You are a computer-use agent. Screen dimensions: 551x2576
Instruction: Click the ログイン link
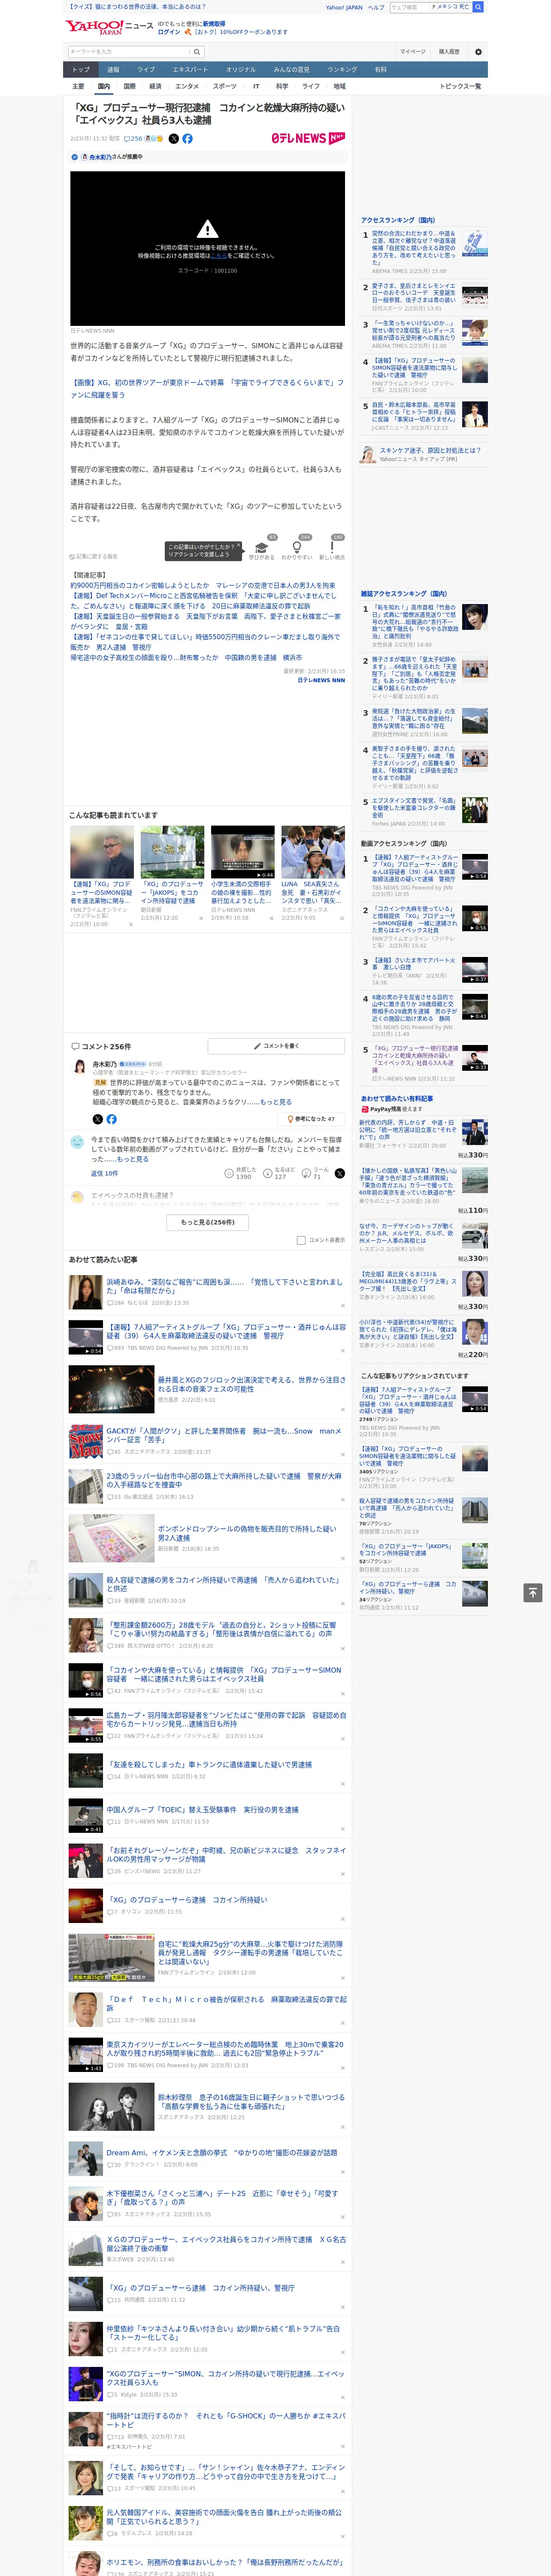pos(169,32)
